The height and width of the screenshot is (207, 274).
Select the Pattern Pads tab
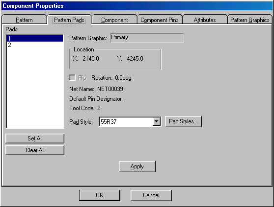pos(69,20)
